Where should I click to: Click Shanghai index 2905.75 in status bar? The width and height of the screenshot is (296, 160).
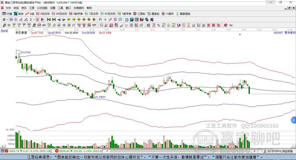pyautogui.click(x=14, y=151)
